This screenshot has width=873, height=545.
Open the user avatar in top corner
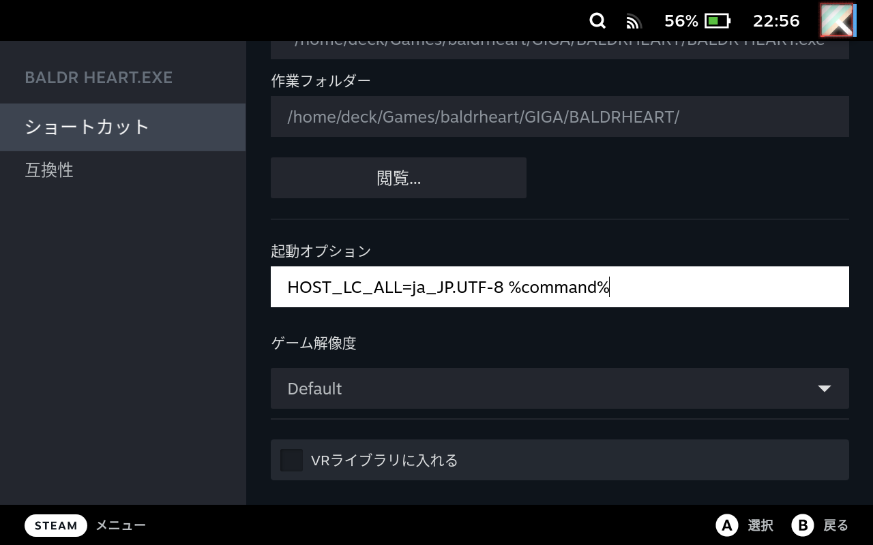click(x=838, y=20)
